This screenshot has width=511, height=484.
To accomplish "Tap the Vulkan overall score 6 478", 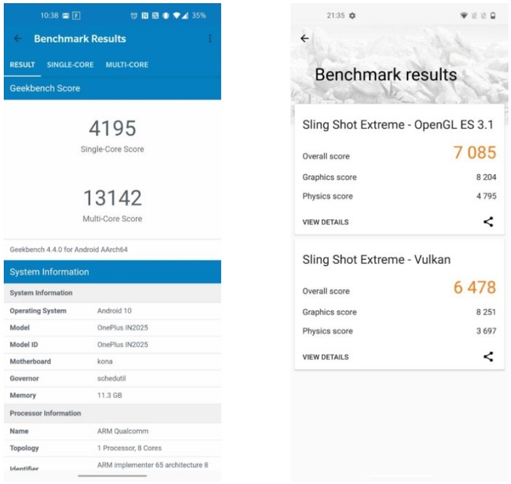I will [x=475, y=287].
